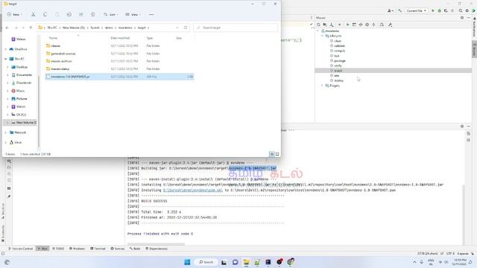The height and width of the screenshot is (268, 477).
Task: Click Maven Settings wrench icon
Action: tap(391, 25)
